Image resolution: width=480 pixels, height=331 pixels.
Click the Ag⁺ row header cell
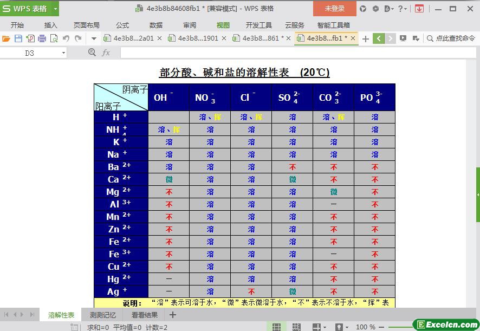click(121, 291)
